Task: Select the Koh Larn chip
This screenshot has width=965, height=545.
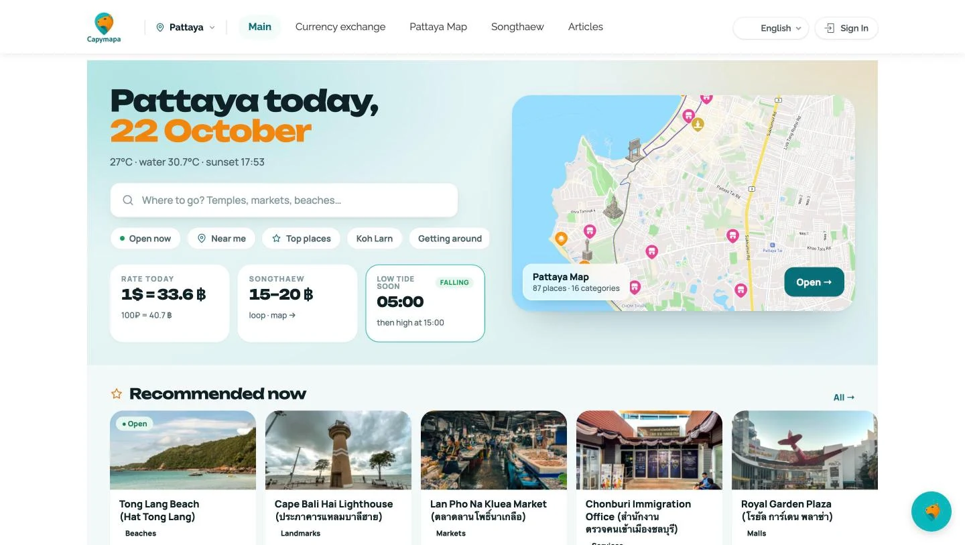Action: (x=375, y=239)
